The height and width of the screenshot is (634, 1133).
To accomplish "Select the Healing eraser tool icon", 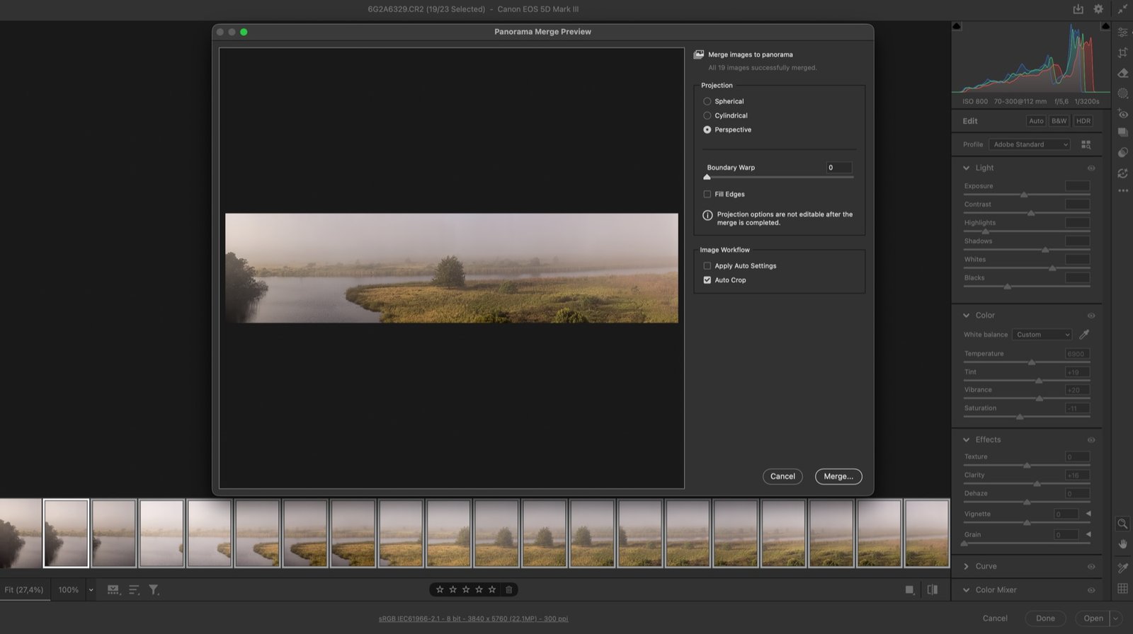I will tap(1122, 73).
